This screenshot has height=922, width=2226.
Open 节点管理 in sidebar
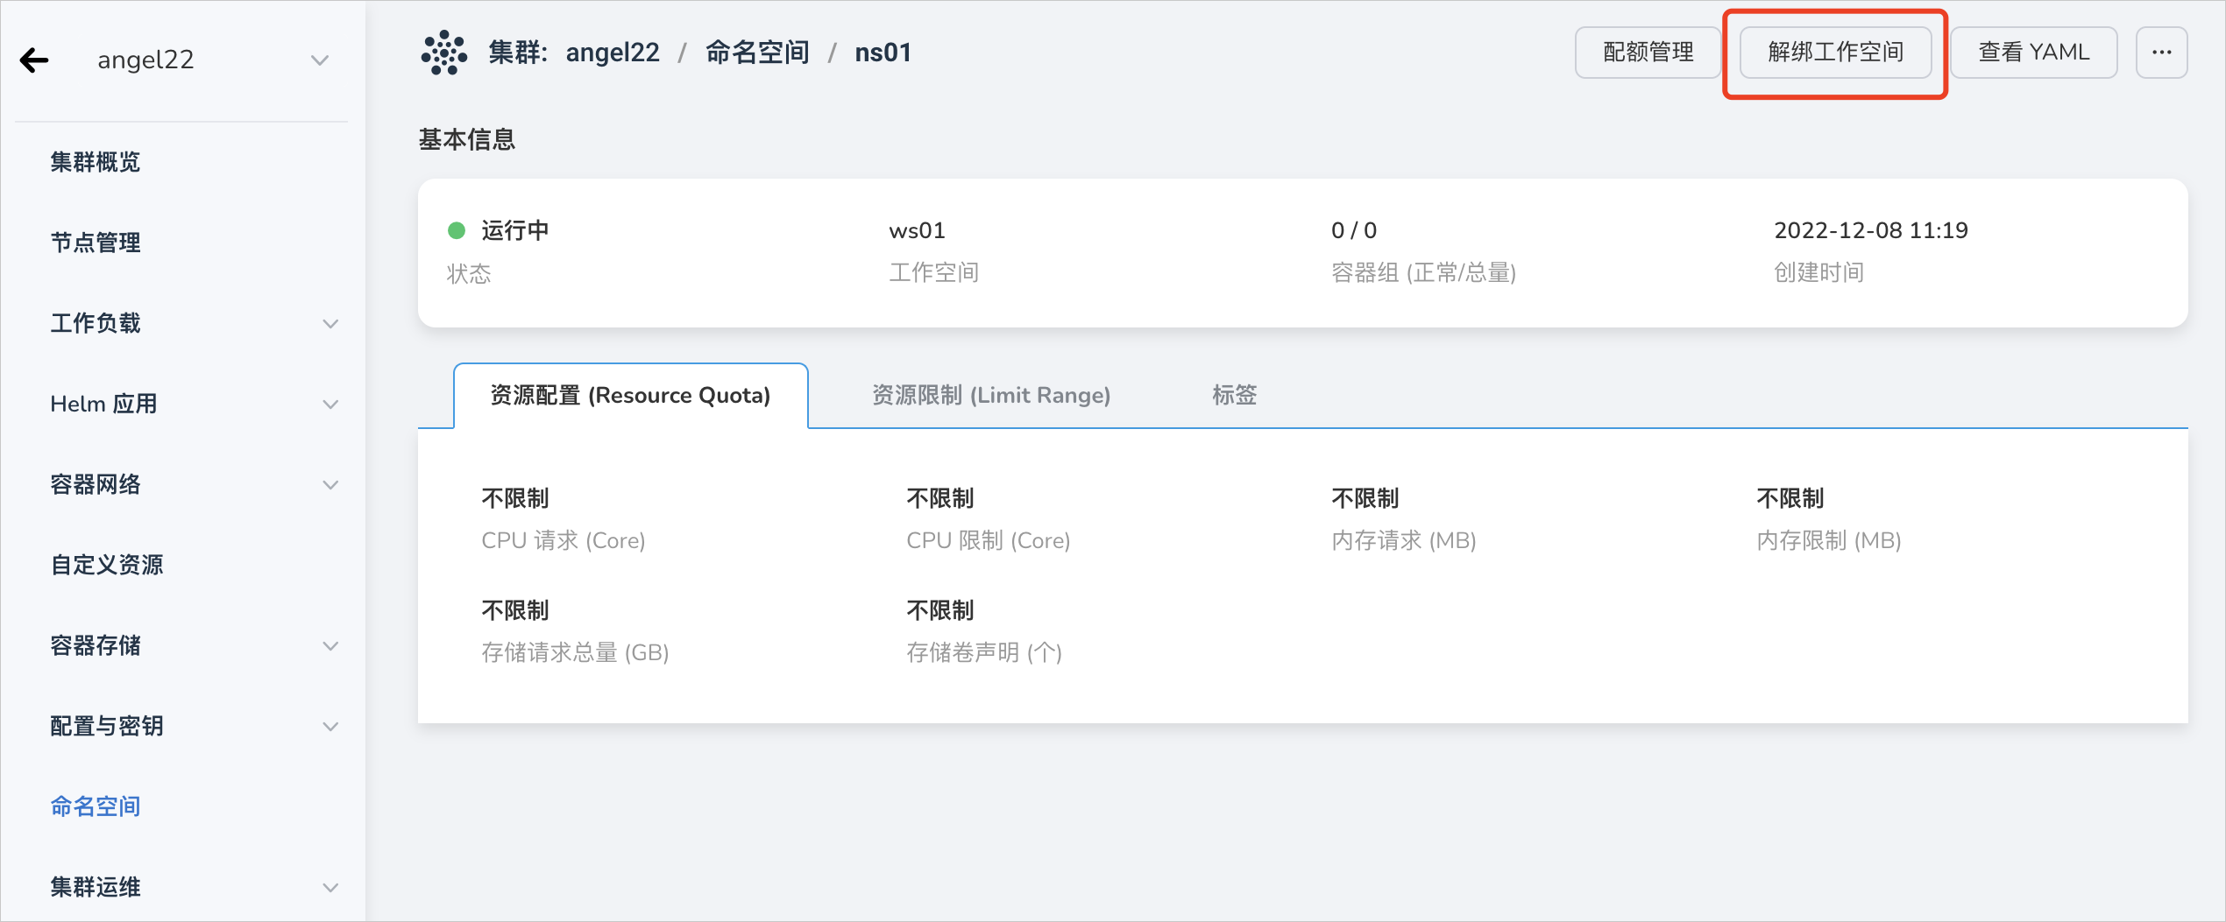96,243
